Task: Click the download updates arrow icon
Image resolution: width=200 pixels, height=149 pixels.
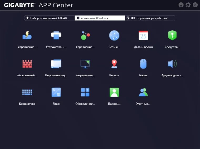Action: pyautogui.click(x=181, y=5)
